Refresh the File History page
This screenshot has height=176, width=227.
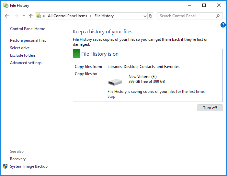pyautogui.click(x=151, y=16)
